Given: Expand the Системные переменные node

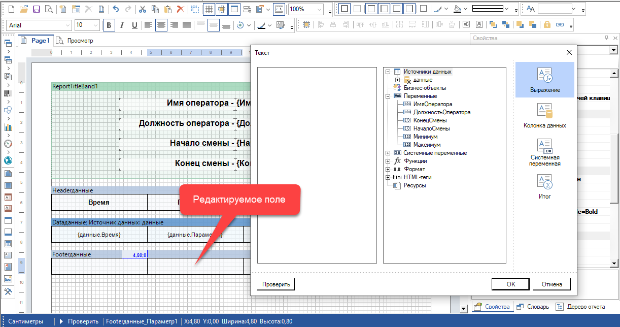Looking at the screenshot, I should coord(388,153).
